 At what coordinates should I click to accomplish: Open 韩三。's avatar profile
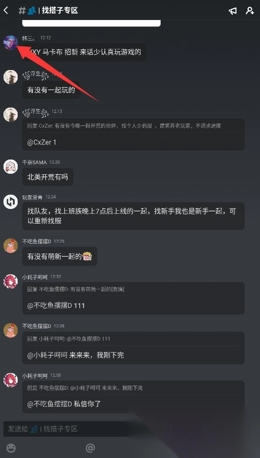tap(11, 43)
